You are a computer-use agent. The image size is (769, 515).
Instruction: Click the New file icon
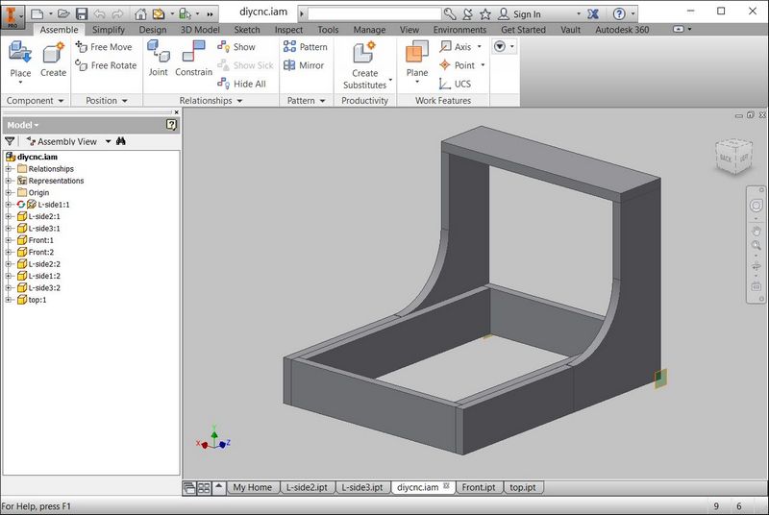[37, 13]
